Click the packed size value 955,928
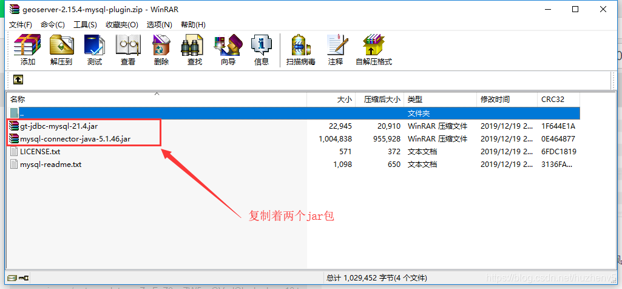The height and width of the screenshot is (289, 622). tap(387, 140)
